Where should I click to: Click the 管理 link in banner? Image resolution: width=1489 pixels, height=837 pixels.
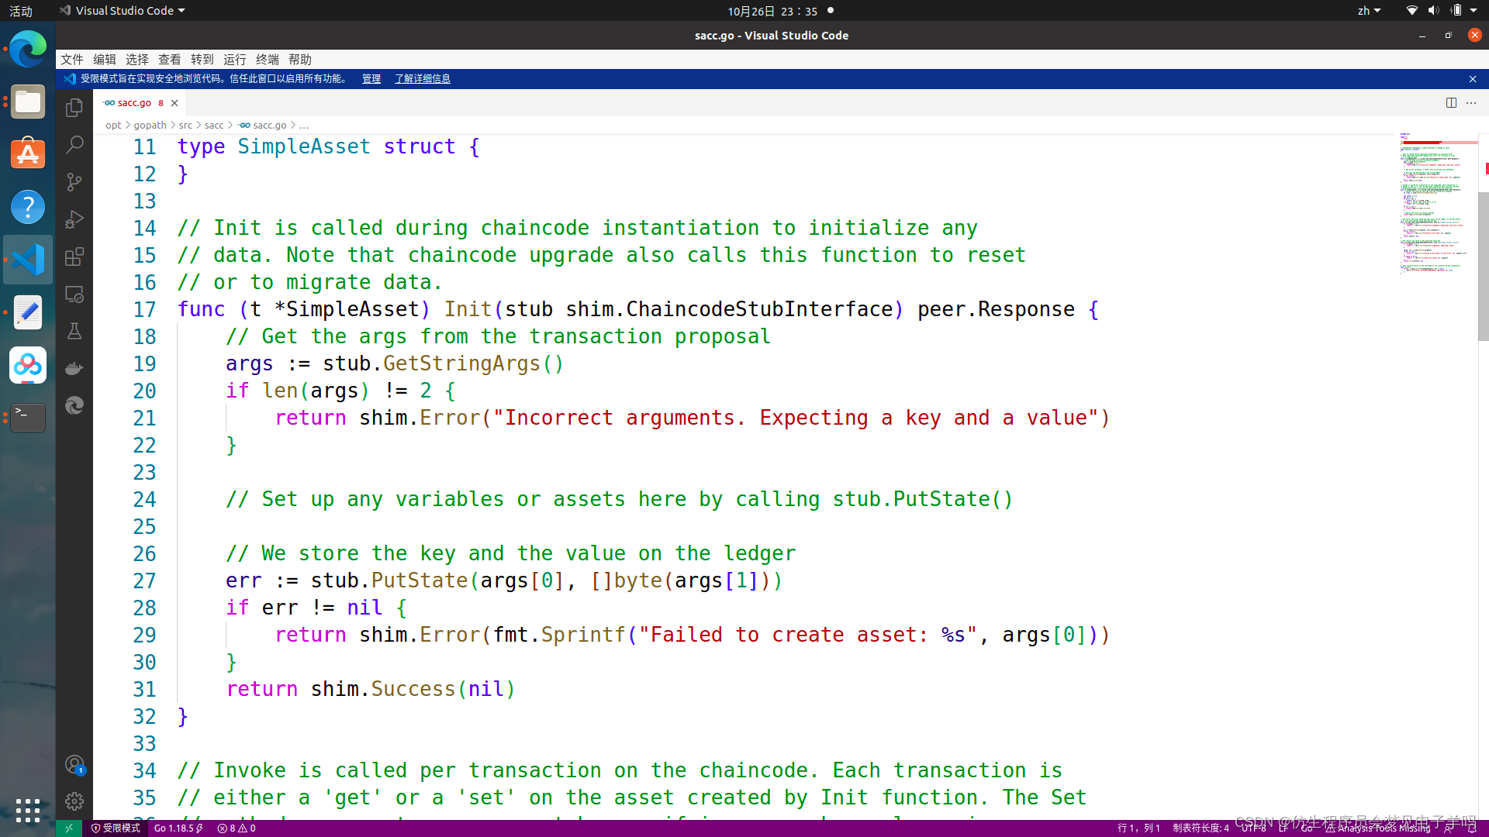coord(371,79)
